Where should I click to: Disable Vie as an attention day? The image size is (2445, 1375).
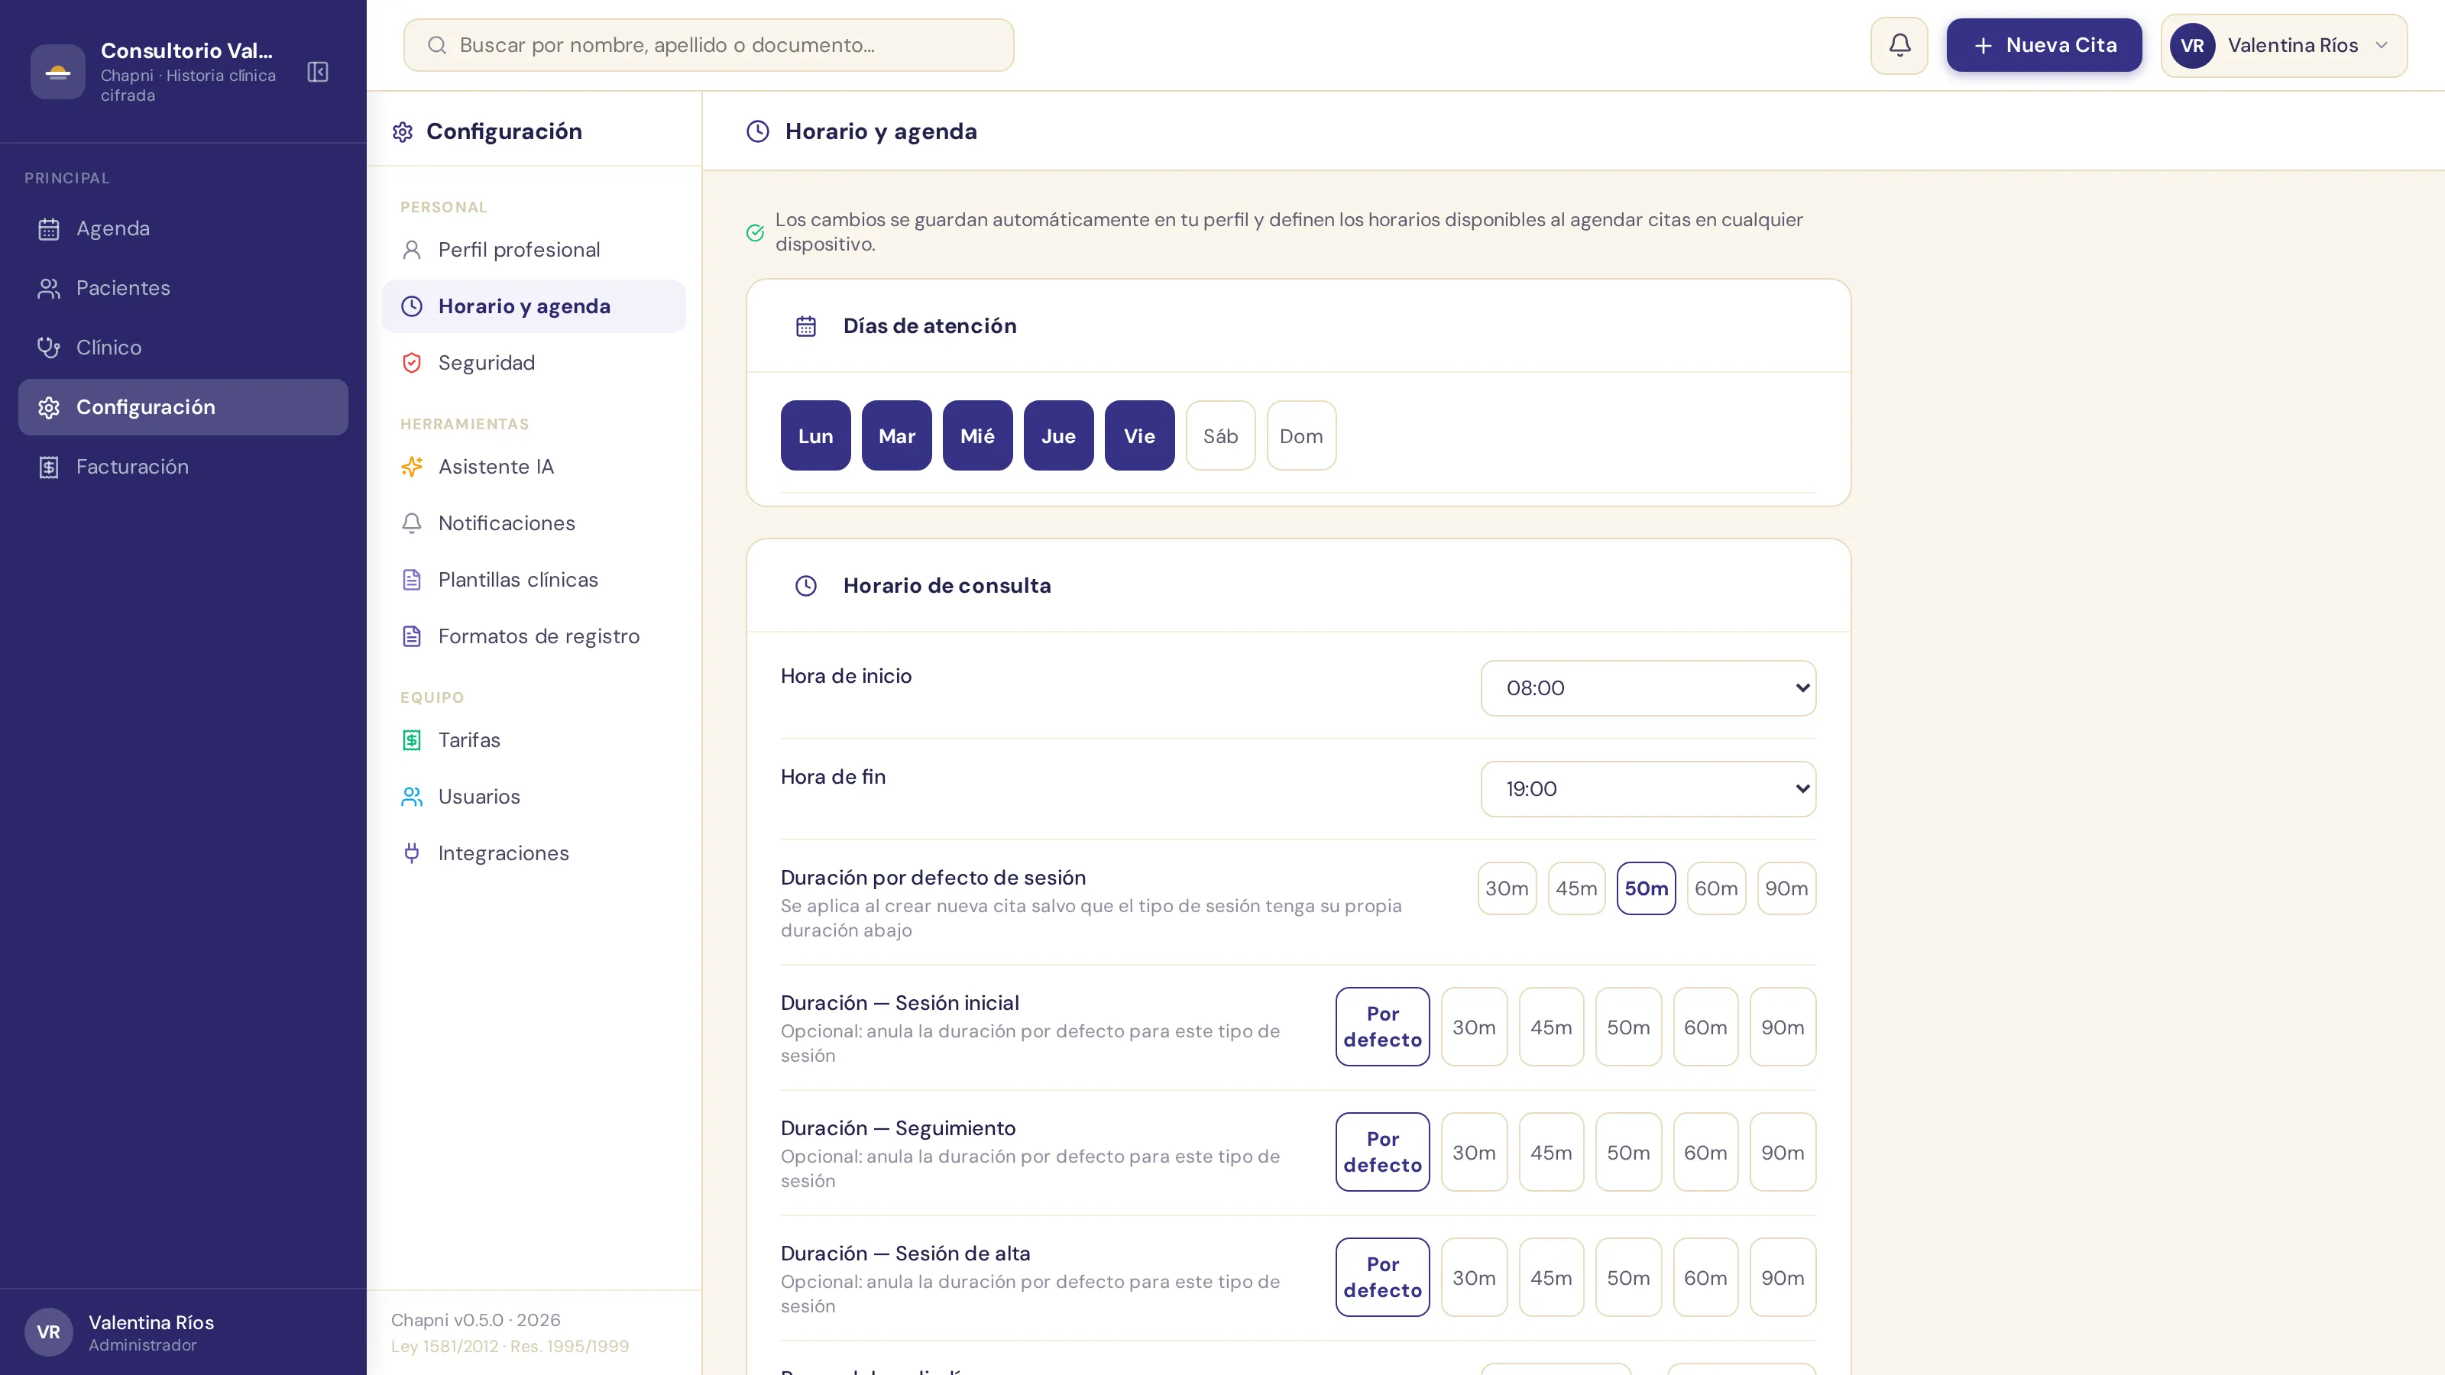point(1139,435)
